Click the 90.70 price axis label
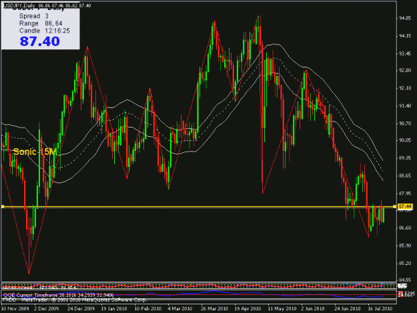 pyautogui.click(x=405, y=123)
